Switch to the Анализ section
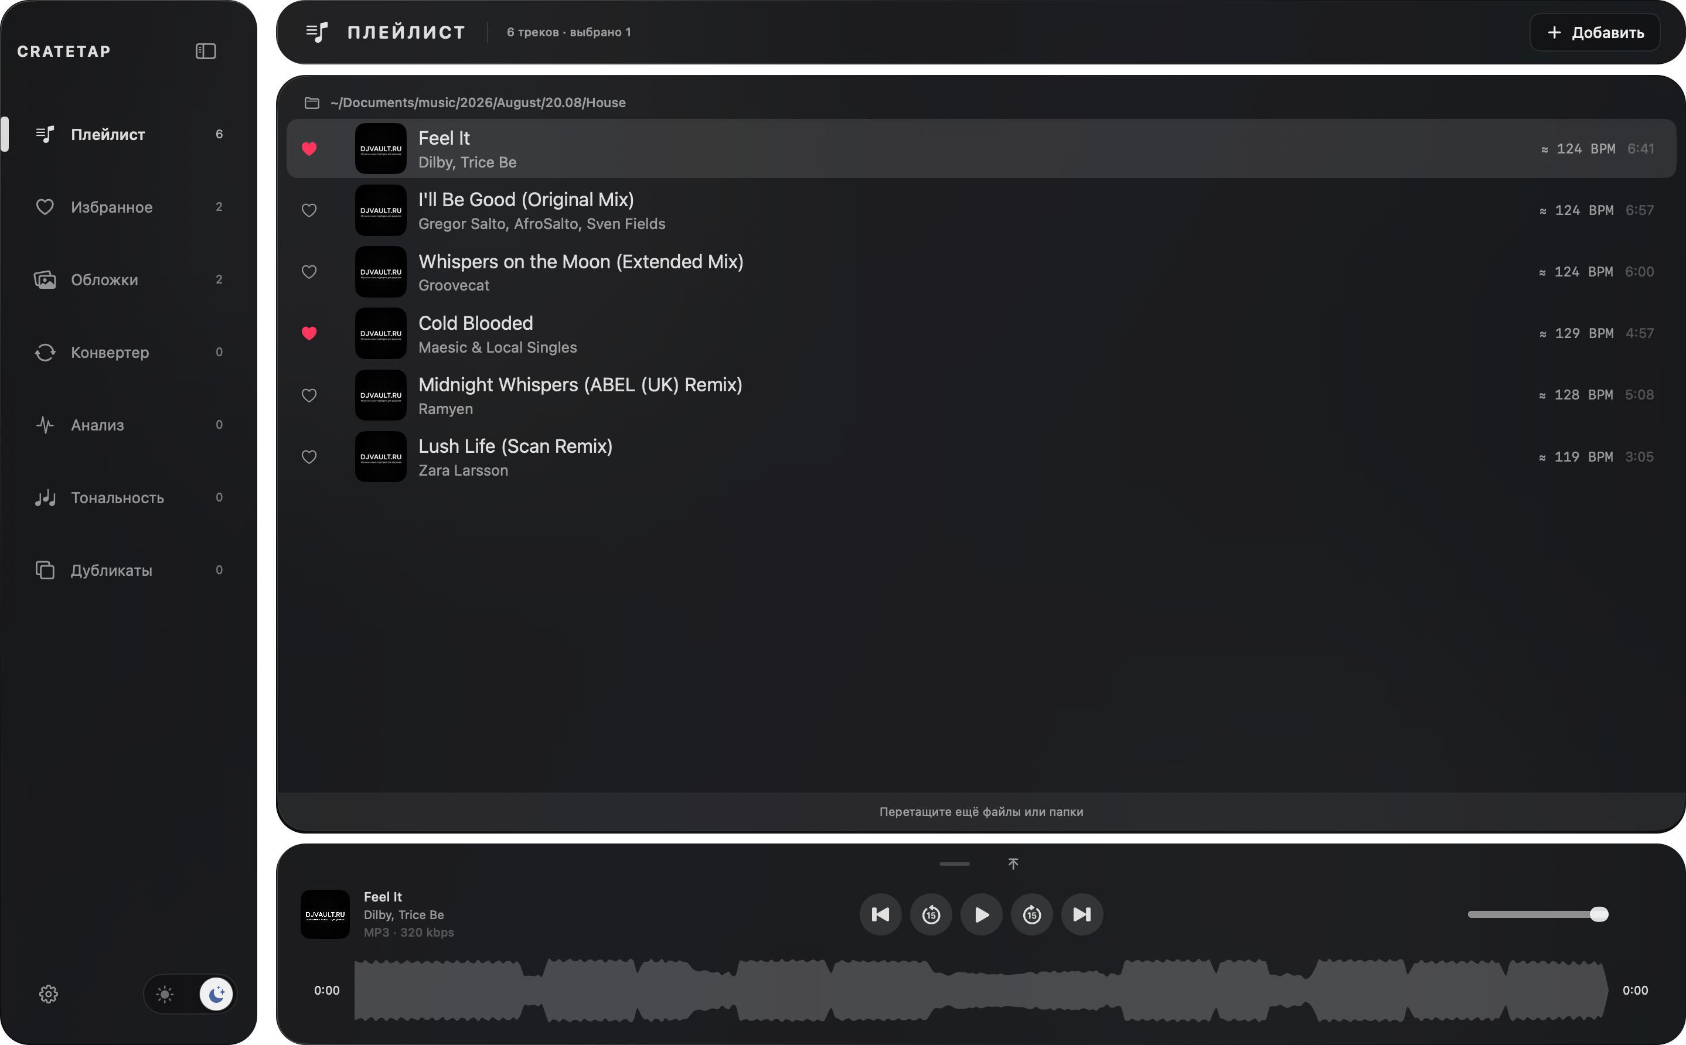This screenshot has width=1686, height=1045. tap(128, 424)
